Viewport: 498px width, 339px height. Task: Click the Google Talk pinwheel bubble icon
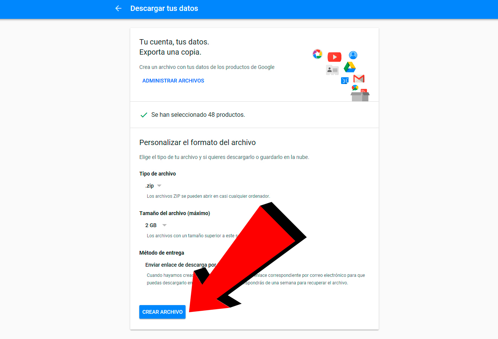click(x=355, y=88)
